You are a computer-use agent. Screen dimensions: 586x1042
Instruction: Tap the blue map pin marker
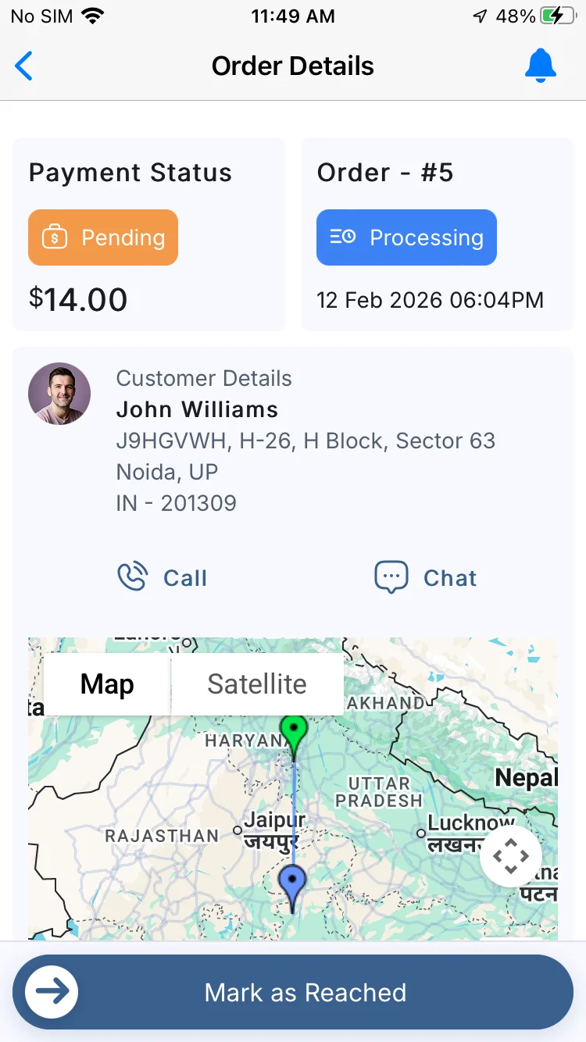292,885
